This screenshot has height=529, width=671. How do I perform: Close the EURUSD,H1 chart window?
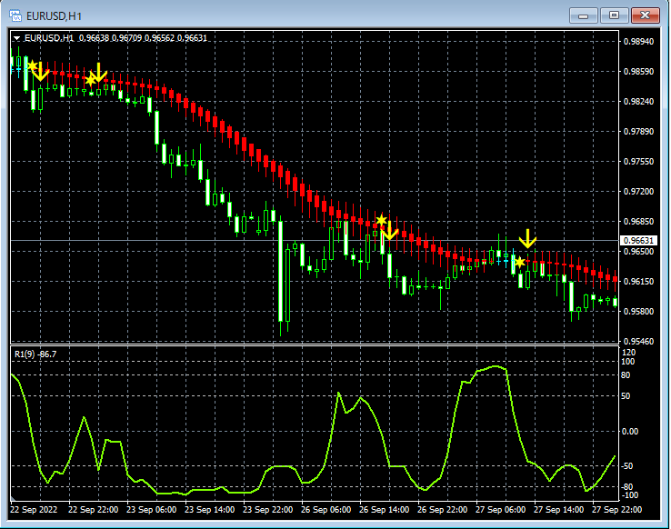(x=646, y=15)
